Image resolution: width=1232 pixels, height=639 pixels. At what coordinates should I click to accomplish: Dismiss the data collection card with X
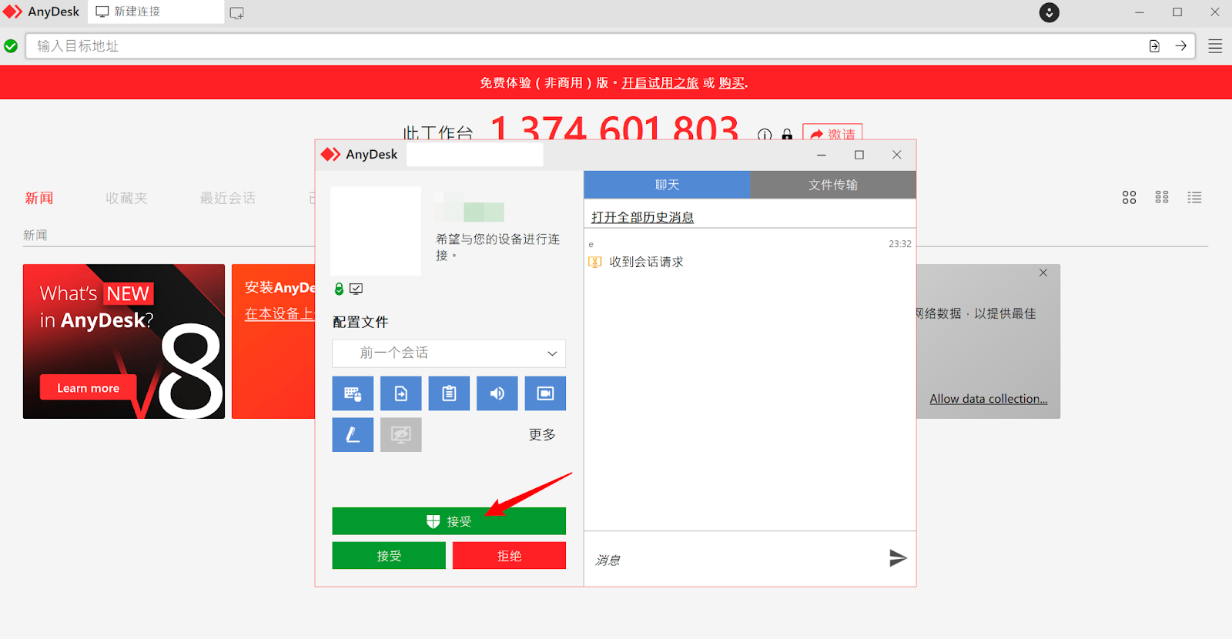pos(1043,273)
